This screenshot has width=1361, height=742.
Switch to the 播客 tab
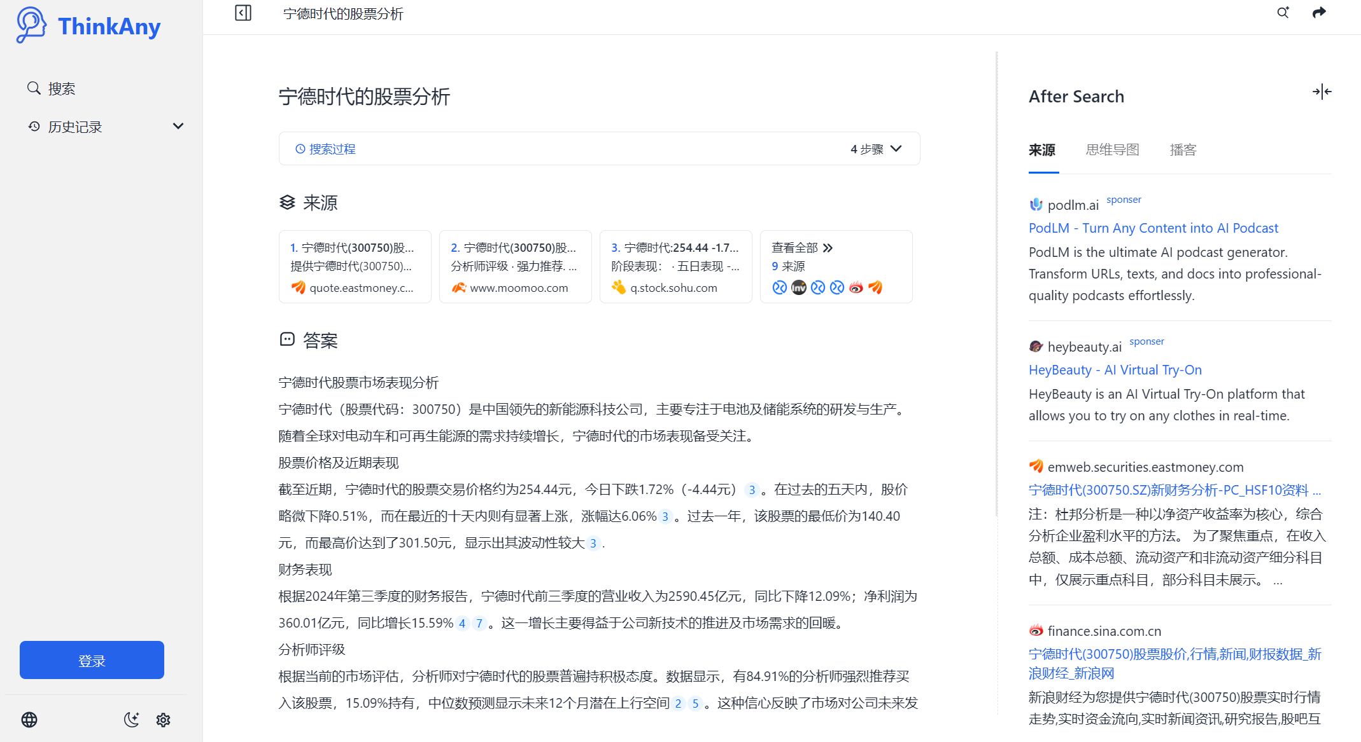1183,150
